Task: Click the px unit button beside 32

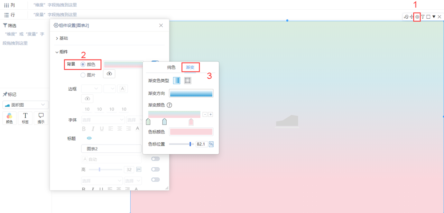Action: coord(139,169)
